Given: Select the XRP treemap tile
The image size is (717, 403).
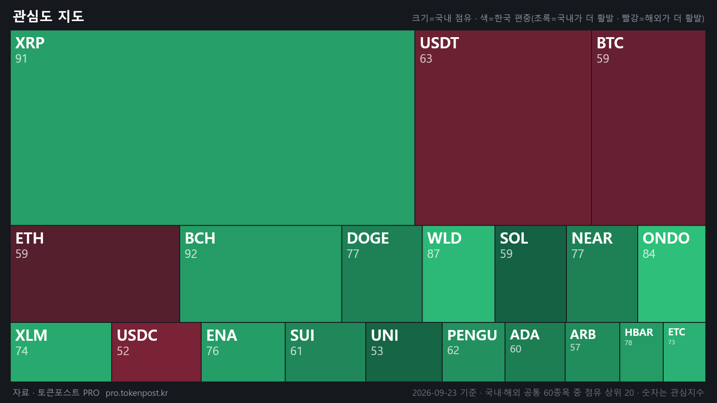Looking at the screenshot, I should [x=212, y=128].
